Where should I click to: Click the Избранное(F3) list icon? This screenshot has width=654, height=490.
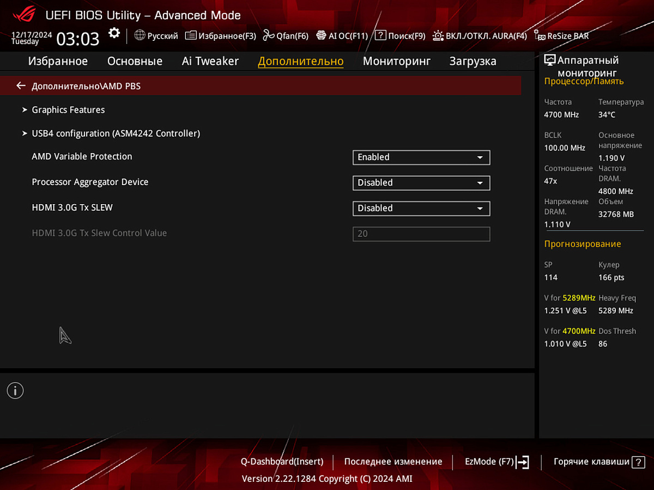191,35
